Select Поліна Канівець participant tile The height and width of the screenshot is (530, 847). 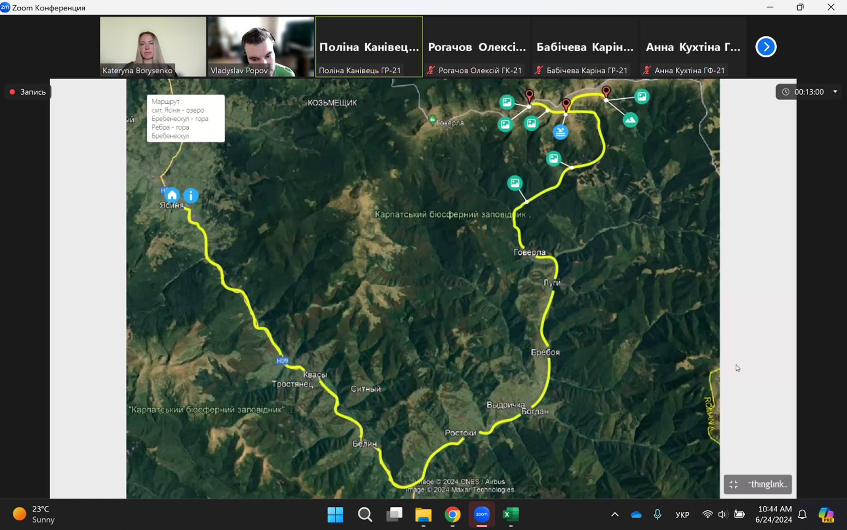coord(369,47)
